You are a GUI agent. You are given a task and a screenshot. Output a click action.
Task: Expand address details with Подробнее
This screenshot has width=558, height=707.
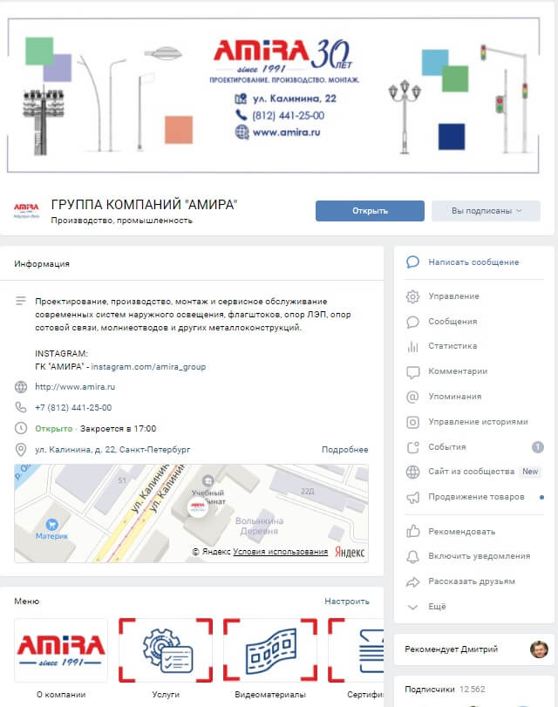(344, 450)
